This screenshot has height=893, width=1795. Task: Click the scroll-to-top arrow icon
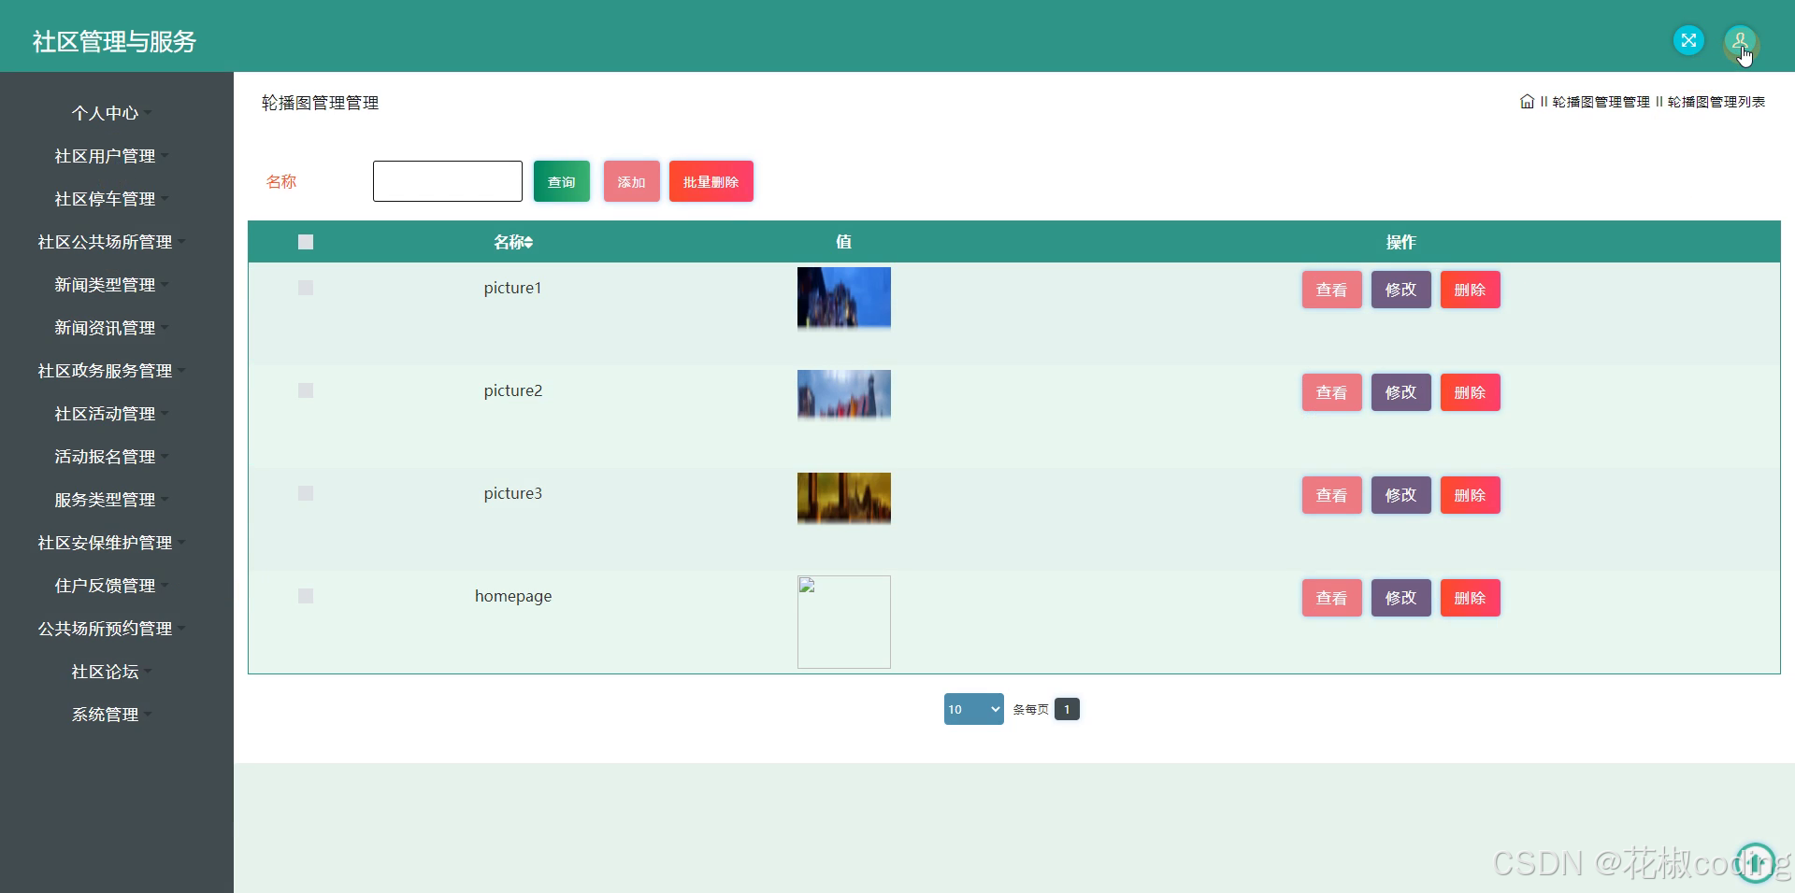click(x=1755, y=861)
